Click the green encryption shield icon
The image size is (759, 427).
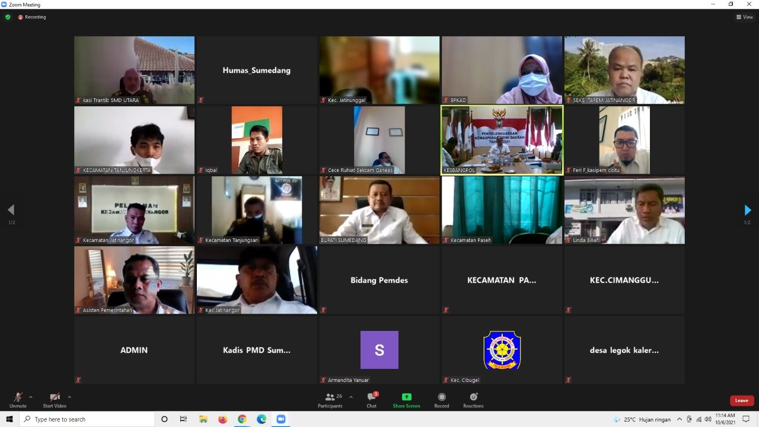(8, 17)
